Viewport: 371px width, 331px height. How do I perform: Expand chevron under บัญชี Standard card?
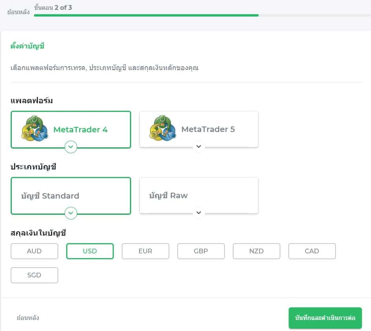click(71, 213)
